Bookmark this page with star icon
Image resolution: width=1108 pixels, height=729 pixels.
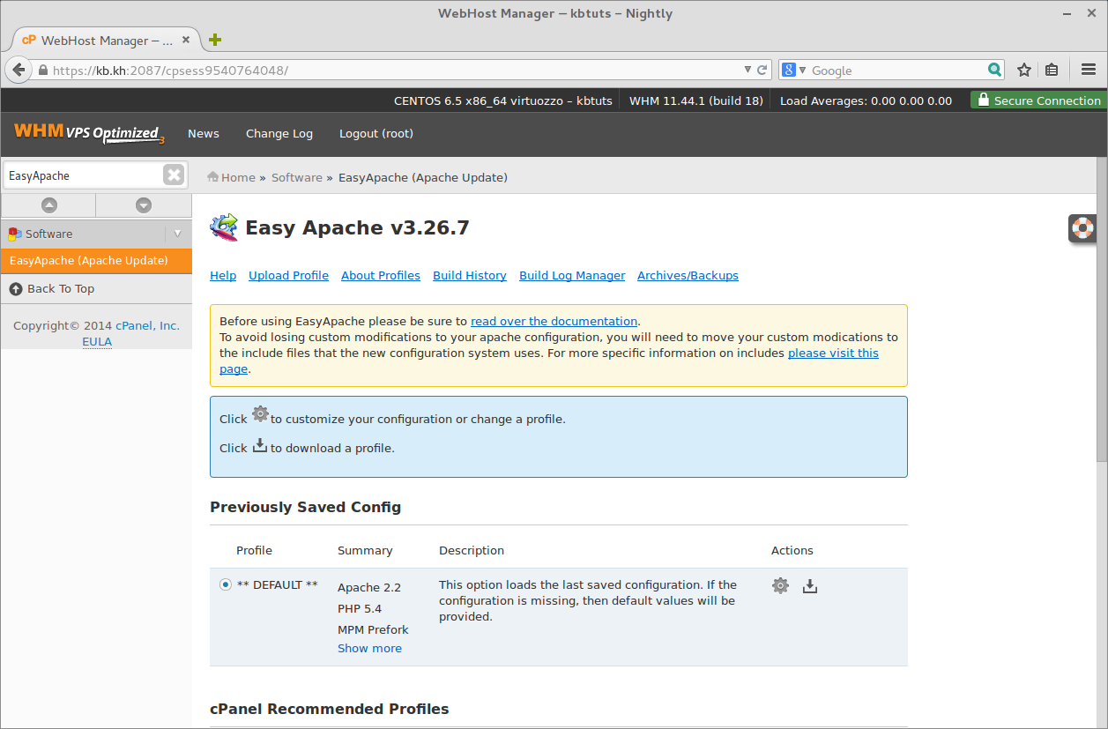(x=1024, y=71)
